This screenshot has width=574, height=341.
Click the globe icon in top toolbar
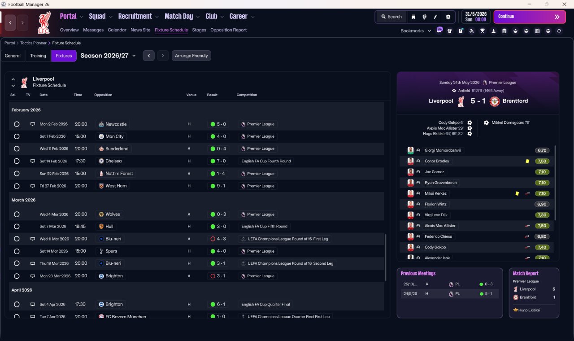(424, 17)
